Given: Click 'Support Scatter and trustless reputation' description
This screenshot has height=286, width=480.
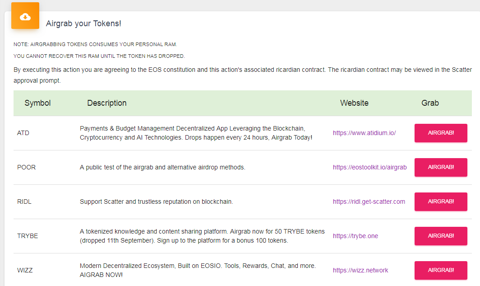Looking at the screenshot, I should pyautogui.click(x=157, y=202).
